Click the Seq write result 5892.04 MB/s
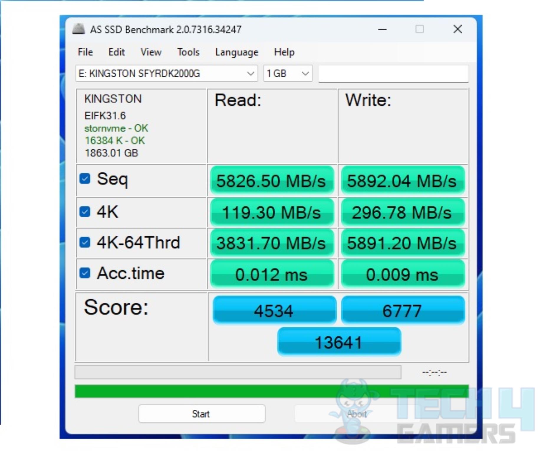 click(x=403, y=180)
